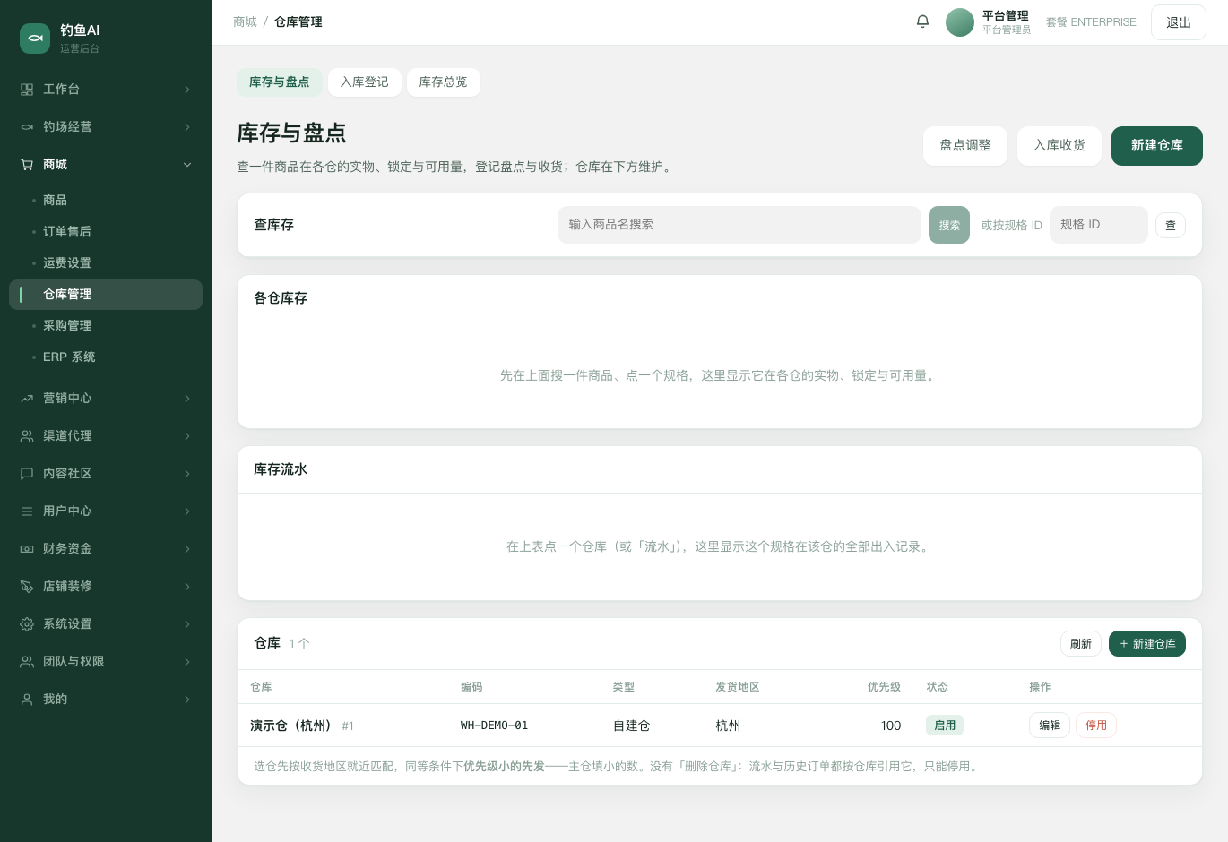The height and width of the screenshot is (842, 1228).
Task: Expand the 团队与权限 chevron
Action: (187, 662)
